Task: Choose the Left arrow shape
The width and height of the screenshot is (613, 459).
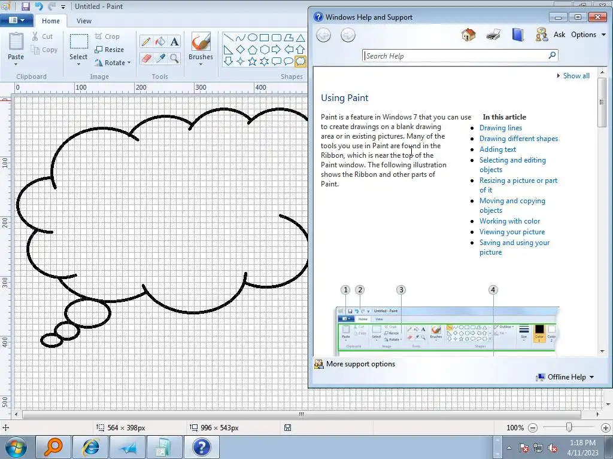Action: (x=289, y=50)
